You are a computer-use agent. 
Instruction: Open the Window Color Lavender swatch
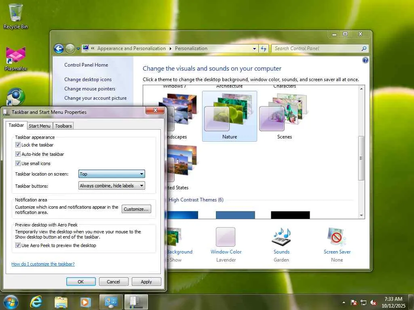(226, 237)
